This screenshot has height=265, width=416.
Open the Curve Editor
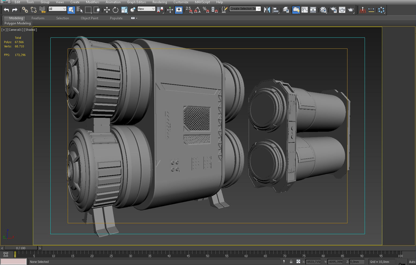[x=305, y=10]
